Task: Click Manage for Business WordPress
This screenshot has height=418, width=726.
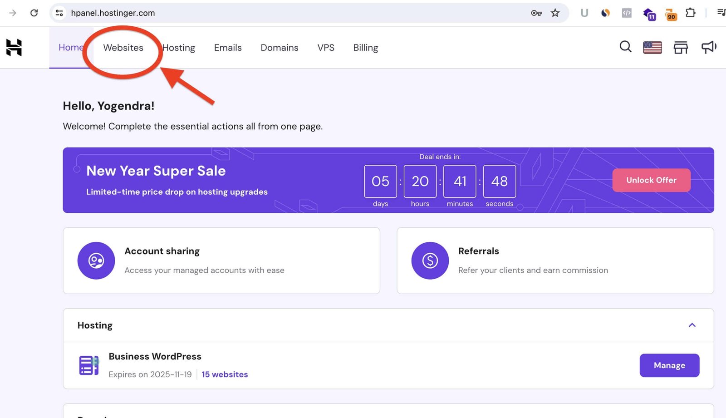Action: click(x=669, y=365)
